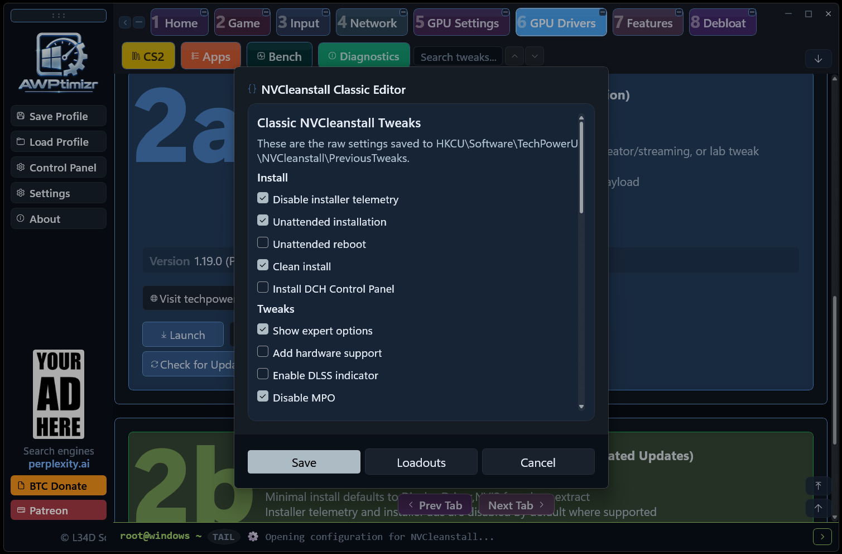This screenshot has width=842, height=554.
Task: Cancel the NVCleanstall Classic Editor
Action: pyautogui.click(x=538, y=462)
